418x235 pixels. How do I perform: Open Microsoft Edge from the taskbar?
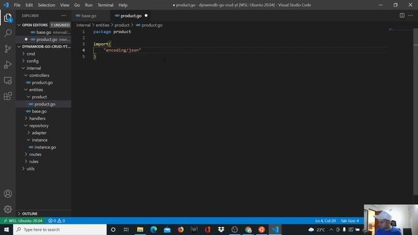tap(153, 229)
